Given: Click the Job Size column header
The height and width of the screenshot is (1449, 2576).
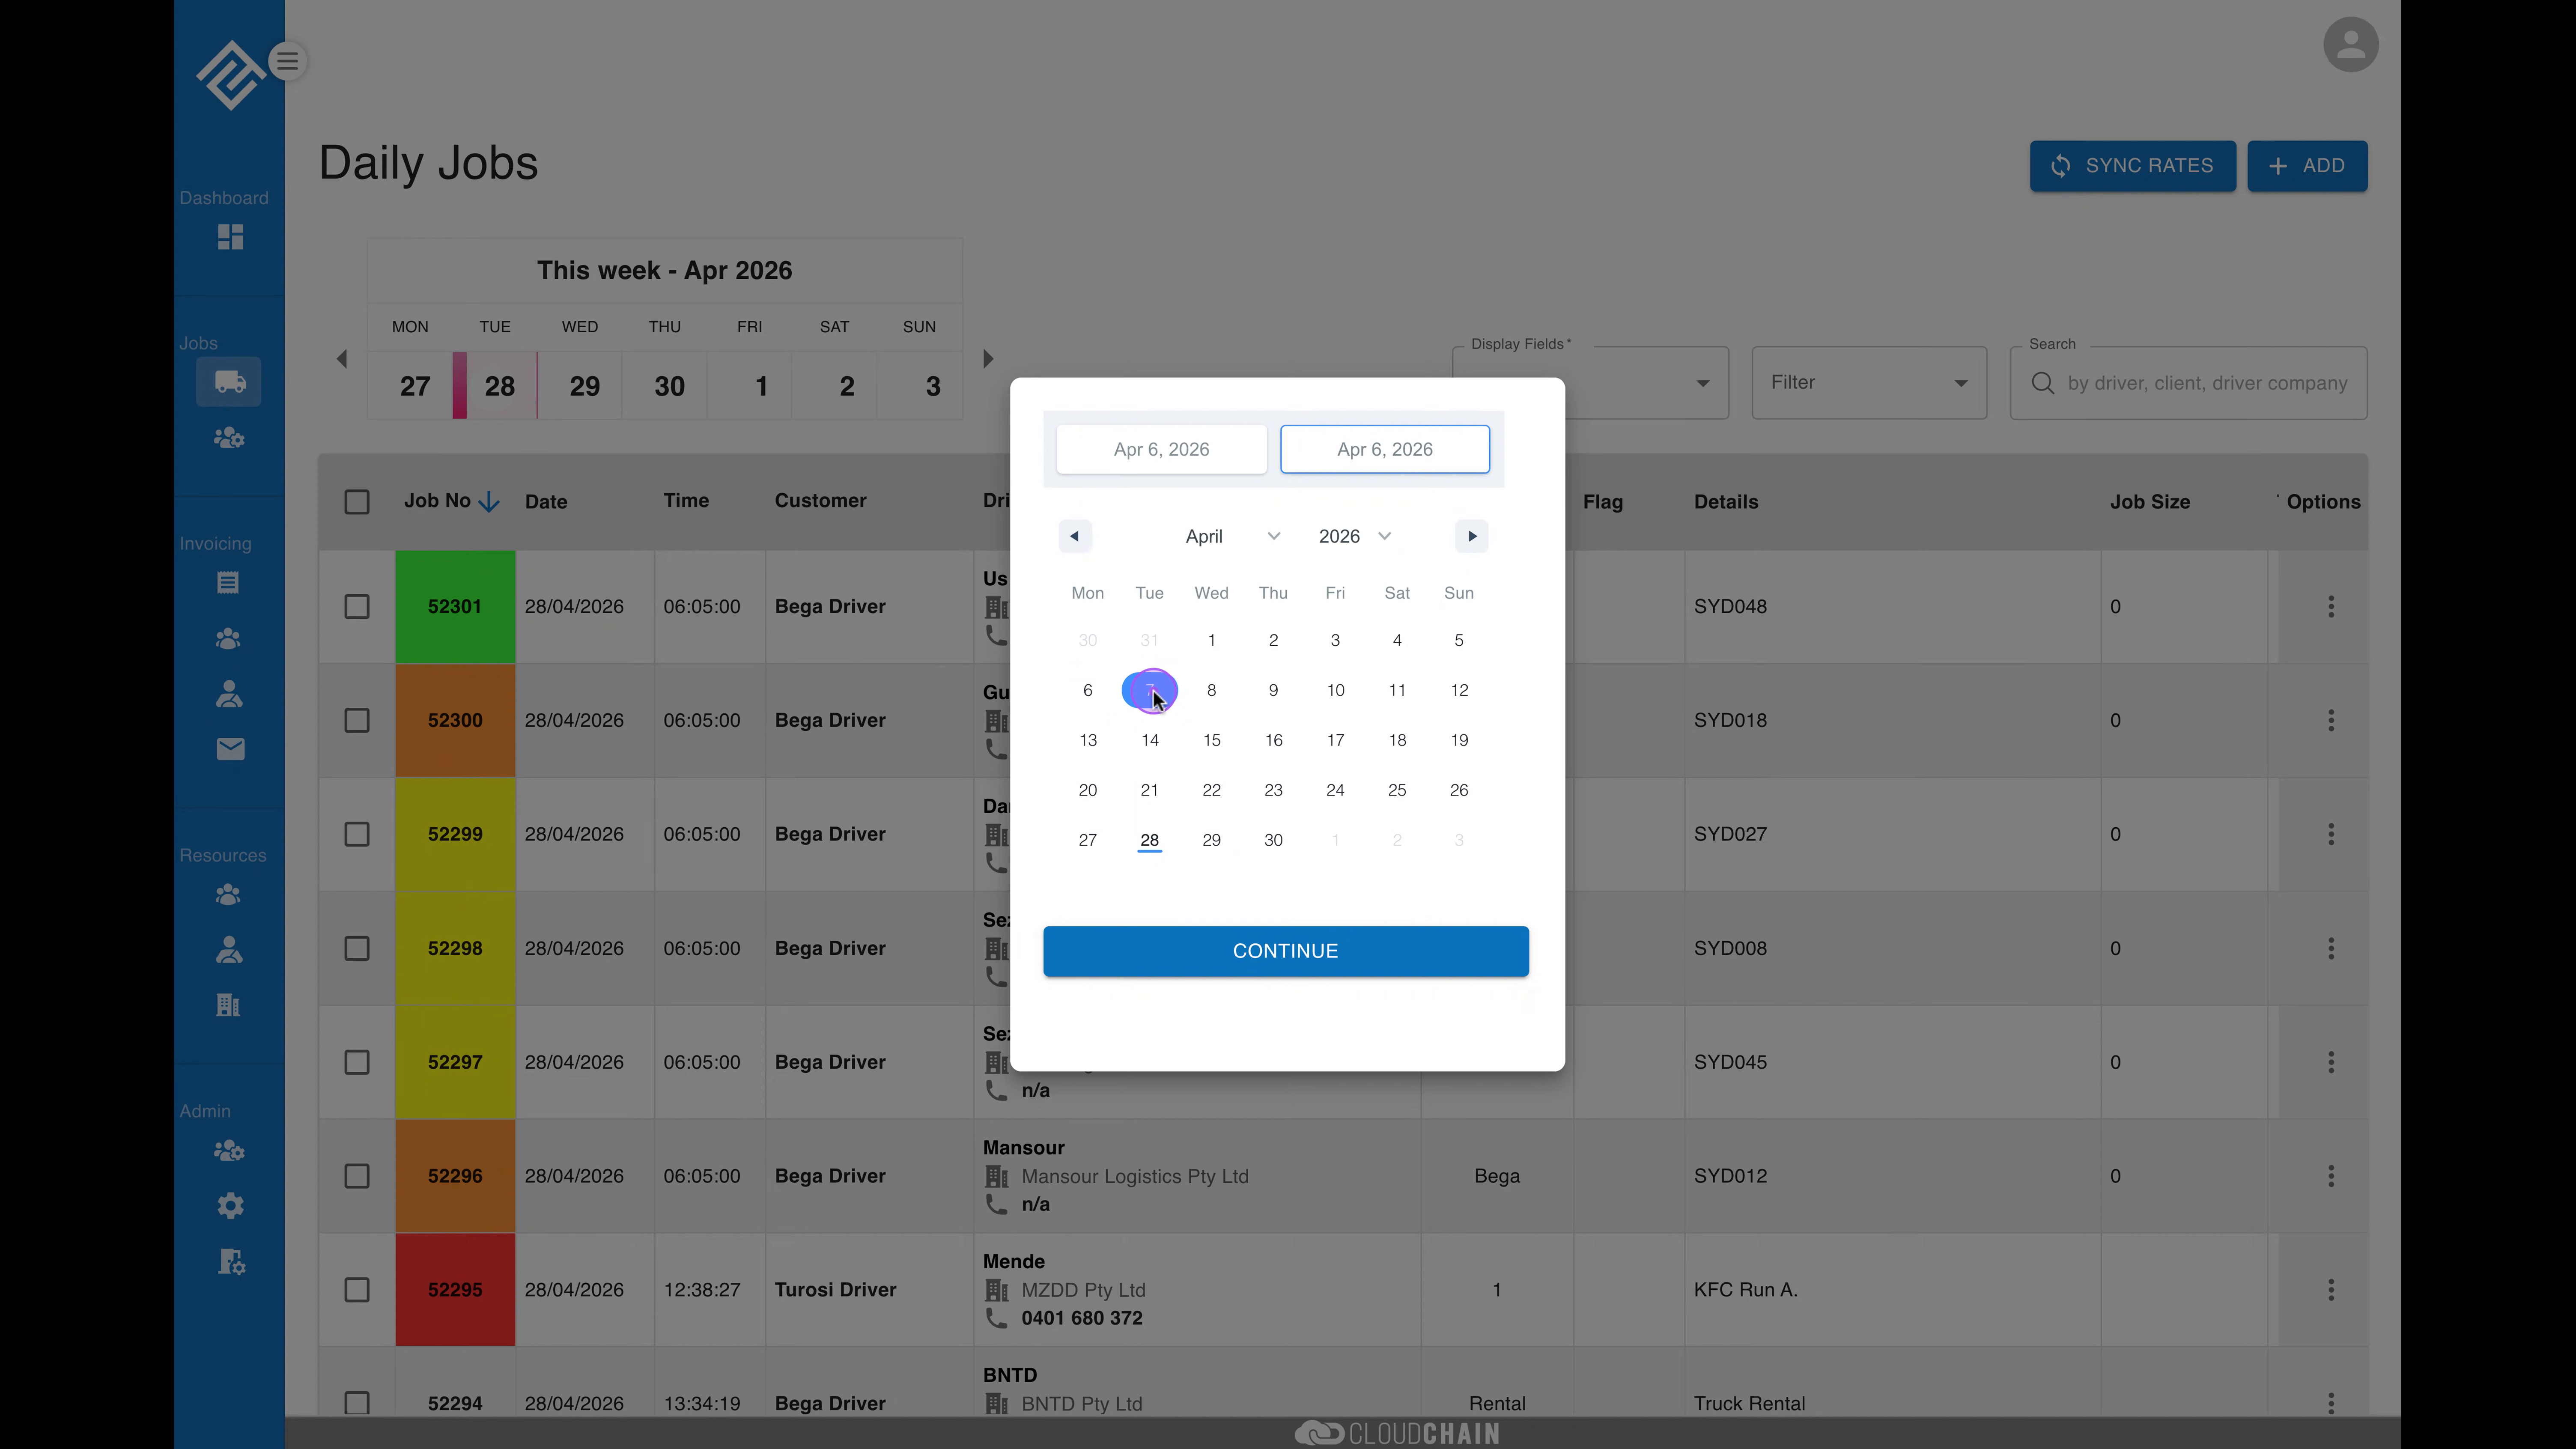Looking at the screenshot, I should [2149, 502].
